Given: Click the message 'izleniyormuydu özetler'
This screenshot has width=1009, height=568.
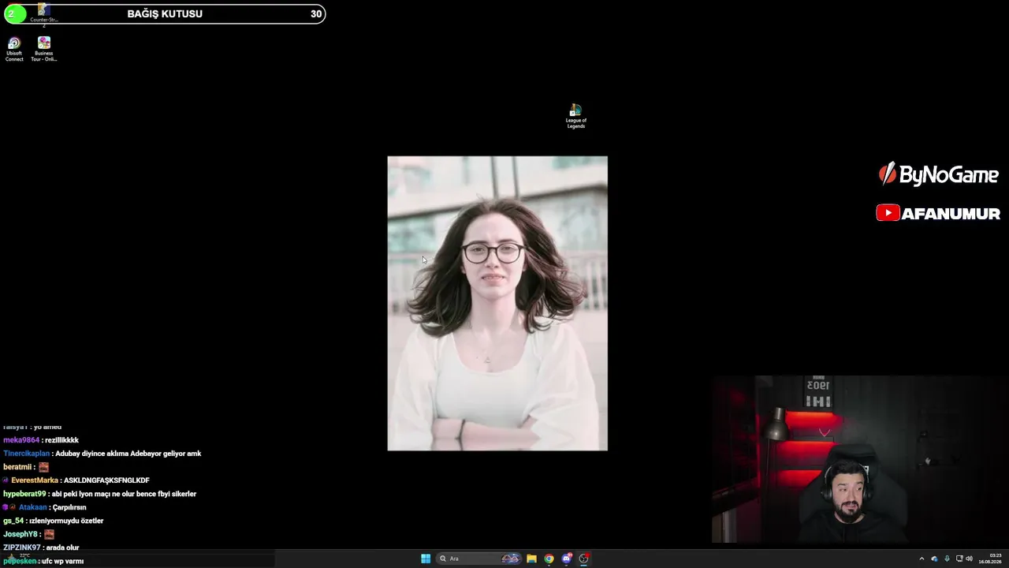Looking at the screenshot, I should pyautogui.click(x=66, y=521).
